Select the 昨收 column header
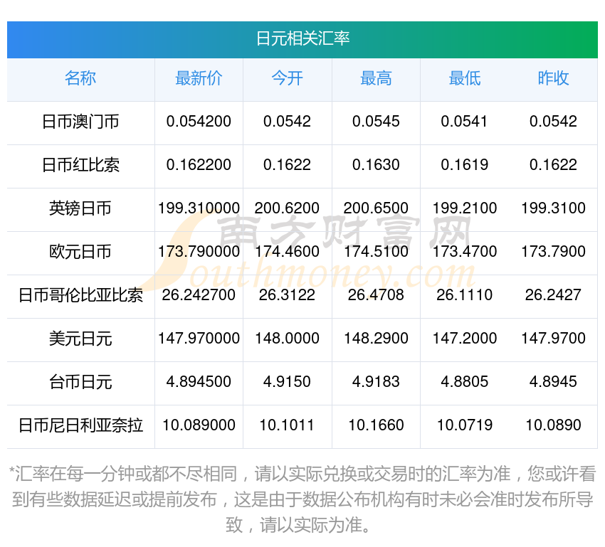Viewport: 605px width, 547px height. coord(553,78)
